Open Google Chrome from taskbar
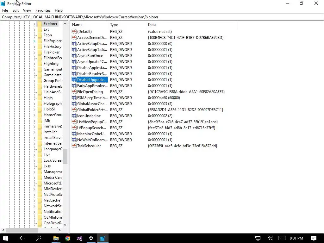The image size is (324, 243). point(68,238)
